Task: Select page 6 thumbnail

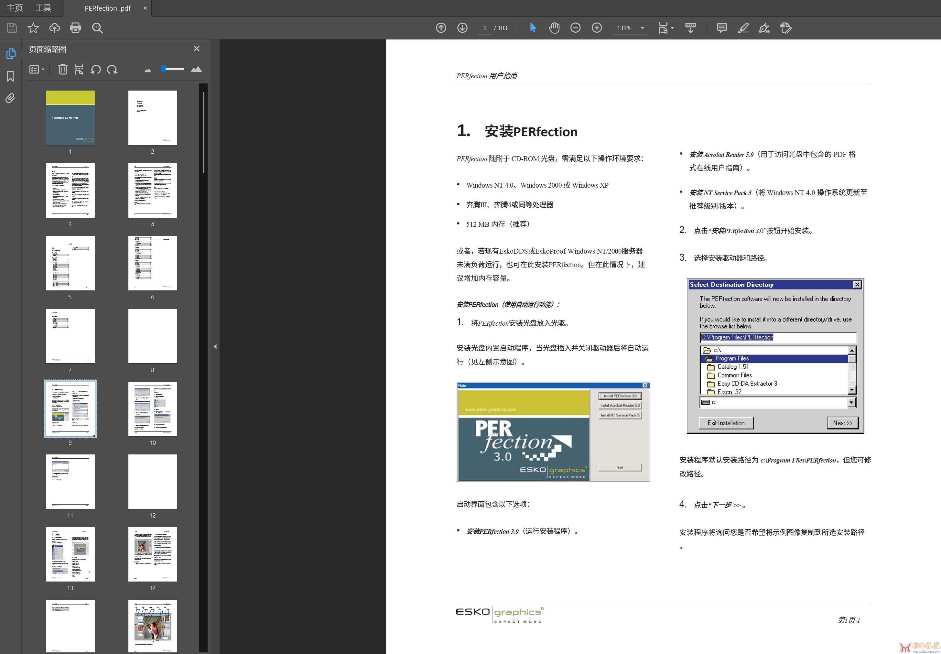Action: [152, 263]
